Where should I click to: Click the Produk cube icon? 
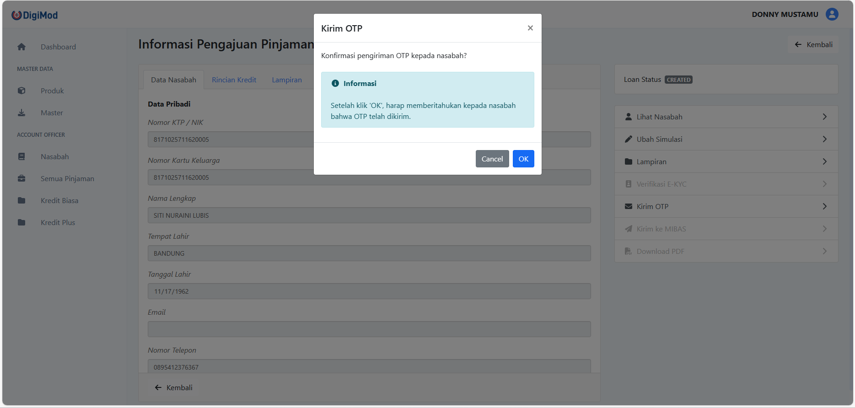coord(22,91)
